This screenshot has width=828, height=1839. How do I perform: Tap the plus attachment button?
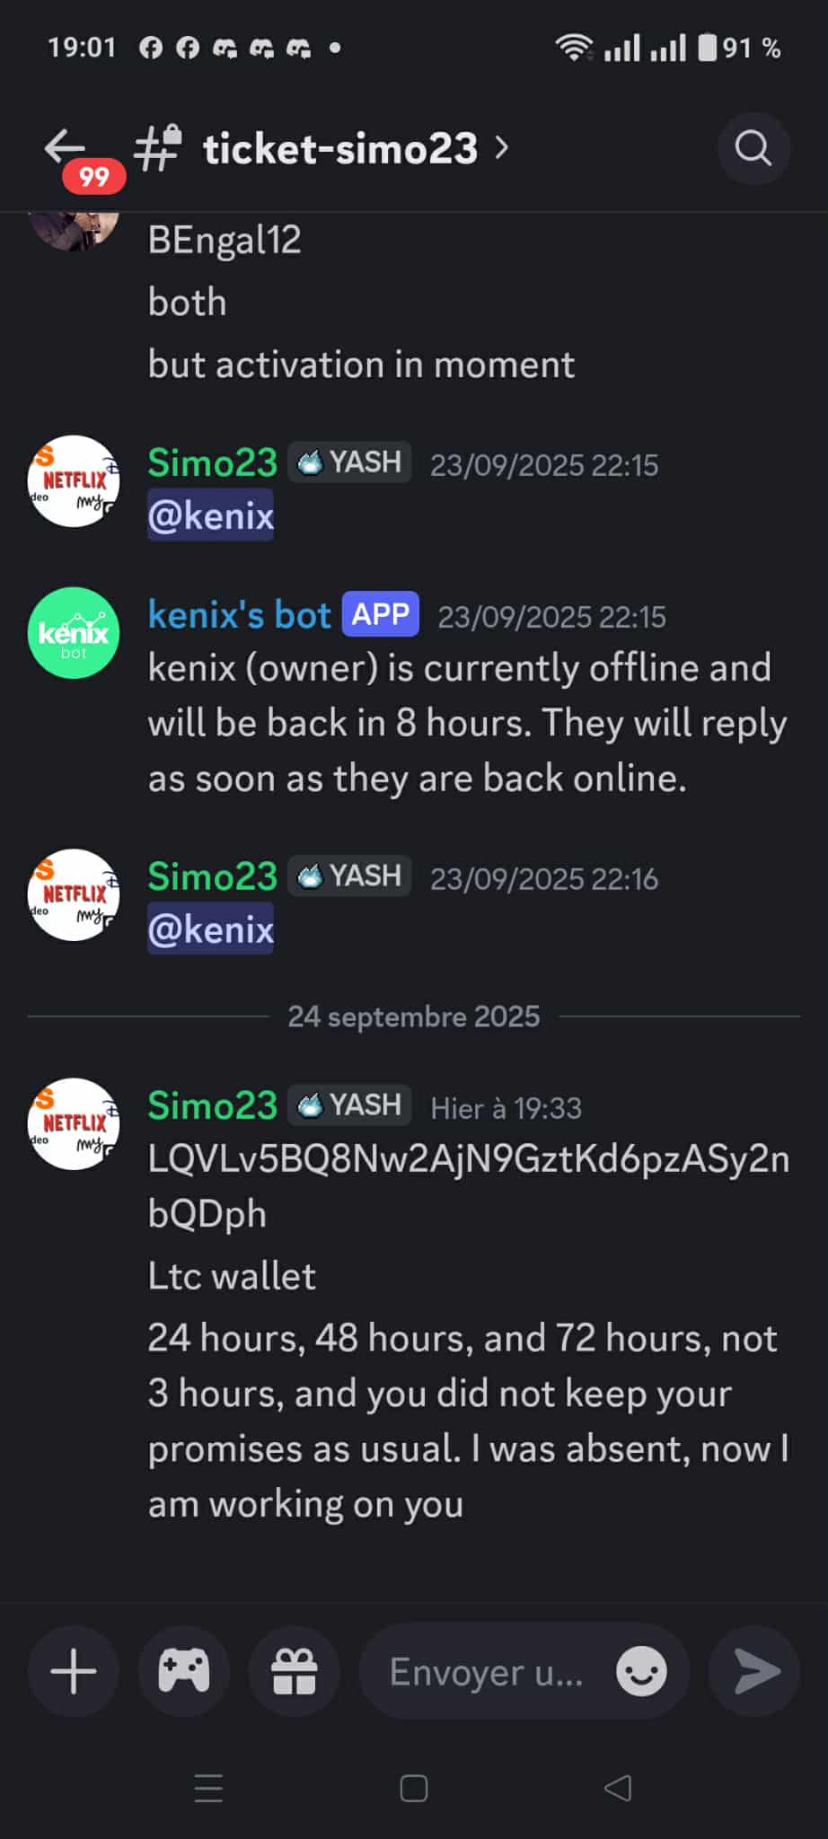click(x=74, y=1672)
